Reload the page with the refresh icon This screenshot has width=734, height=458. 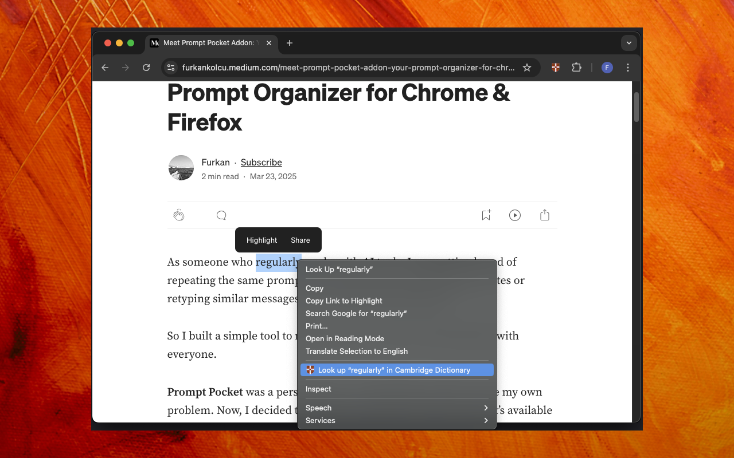tap(146, 68)
